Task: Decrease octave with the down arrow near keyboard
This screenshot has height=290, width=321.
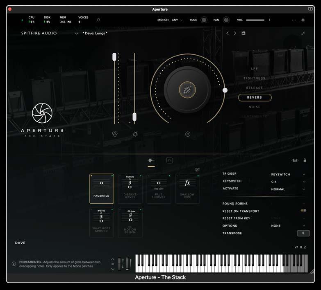Action: point(113,269)
